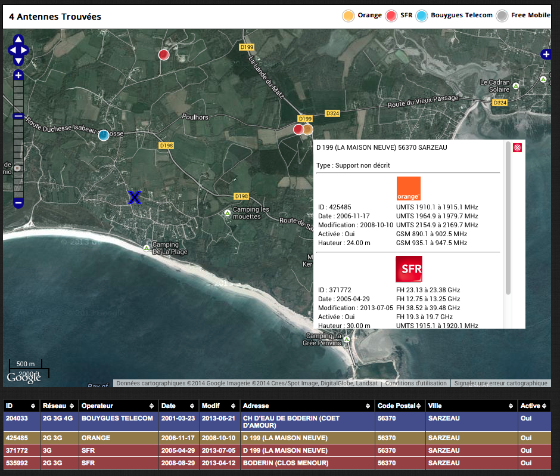Close the antenna info popup
Screen dimensions: 560x476
(517, 147)
